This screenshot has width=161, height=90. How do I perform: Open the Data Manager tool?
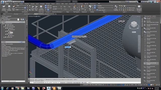click(9, 8)
